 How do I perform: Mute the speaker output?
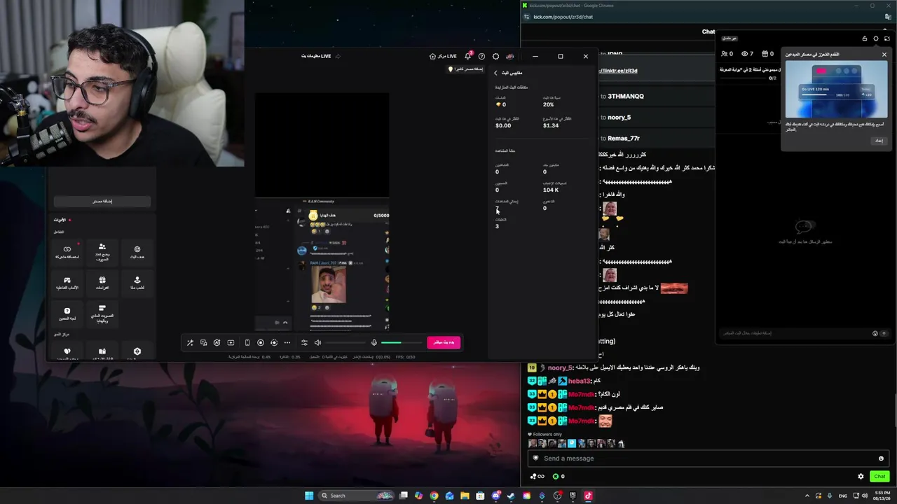click(x=317, y=342)
